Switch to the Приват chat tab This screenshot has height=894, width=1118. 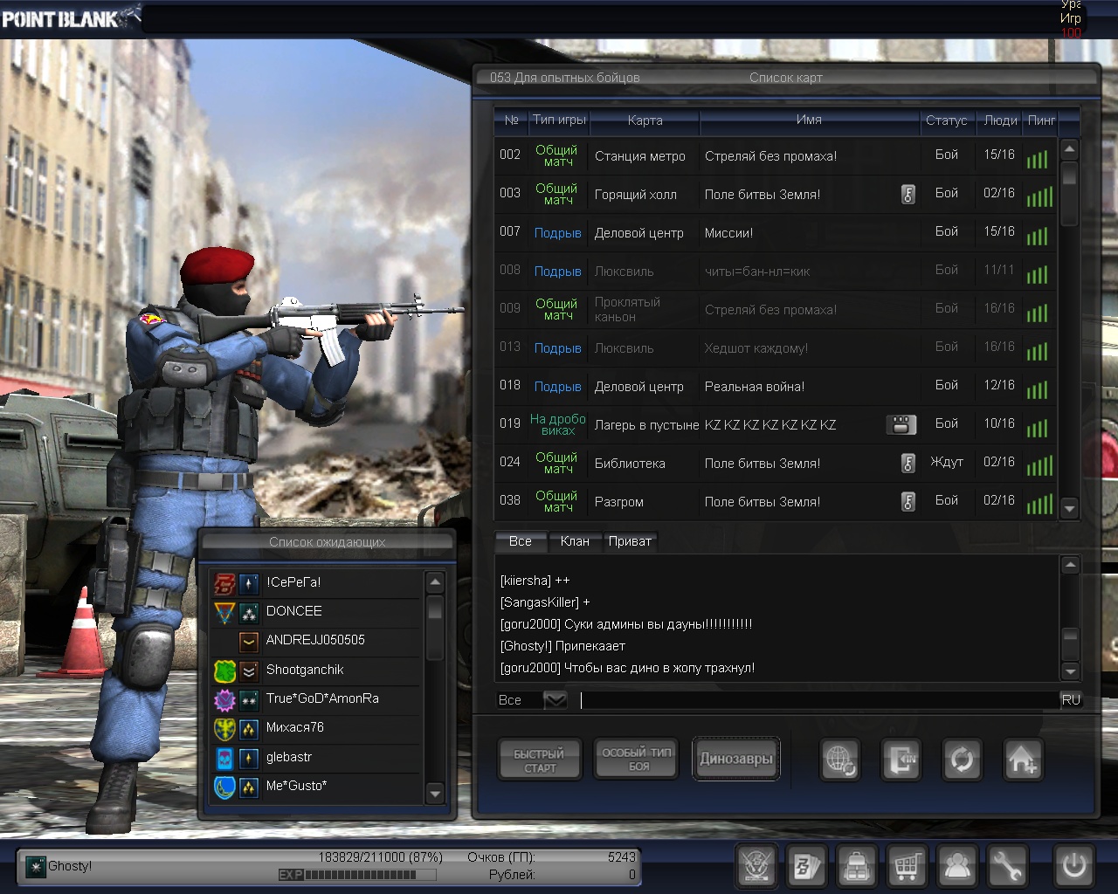630,541
